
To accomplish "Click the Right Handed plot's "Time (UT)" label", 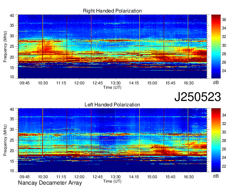I will point(112,87).
